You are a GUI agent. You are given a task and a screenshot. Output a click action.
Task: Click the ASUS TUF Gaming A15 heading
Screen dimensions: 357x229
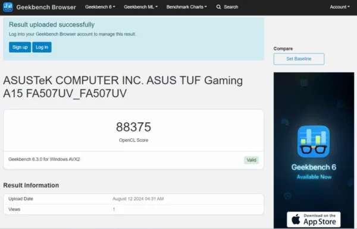click(123, 87)
